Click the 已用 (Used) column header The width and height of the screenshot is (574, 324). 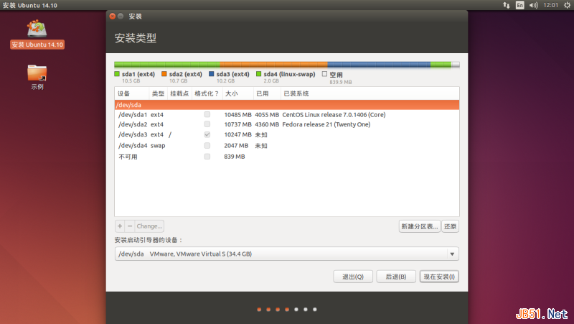point(267,93)
